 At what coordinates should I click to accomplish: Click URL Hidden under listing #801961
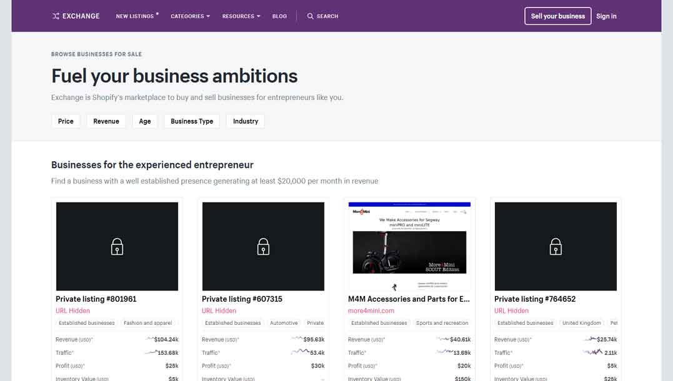pyautogui.click(x=73, y=310)
